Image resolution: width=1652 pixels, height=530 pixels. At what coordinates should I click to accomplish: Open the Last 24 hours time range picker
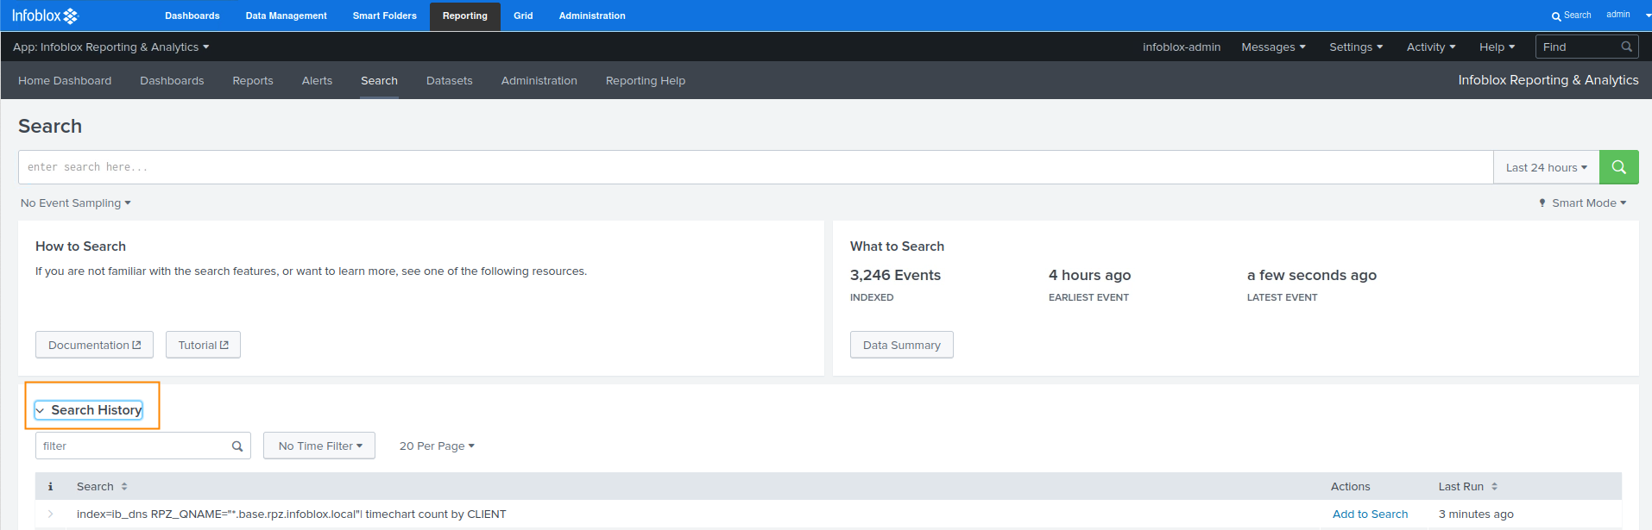point(1546,167)
